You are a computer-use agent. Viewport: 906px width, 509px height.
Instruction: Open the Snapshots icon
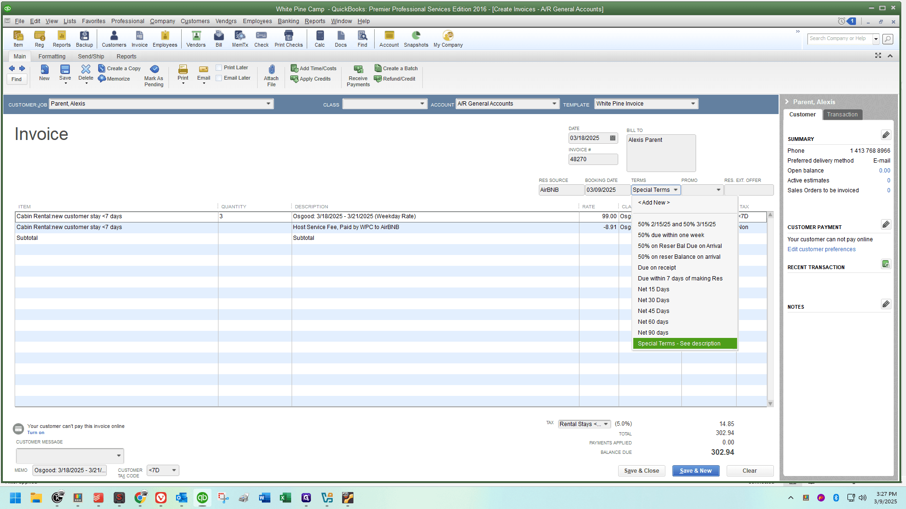click(416, 39)
